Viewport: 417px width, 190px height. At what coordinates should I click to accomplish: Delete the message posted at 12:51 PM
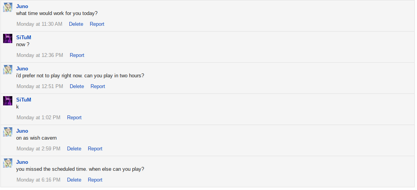(77, 86)
